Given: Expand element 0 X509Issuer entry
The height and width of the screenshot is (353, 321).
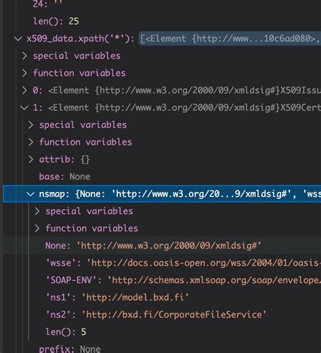Looking at the screenshot, I should coord(24,90).
